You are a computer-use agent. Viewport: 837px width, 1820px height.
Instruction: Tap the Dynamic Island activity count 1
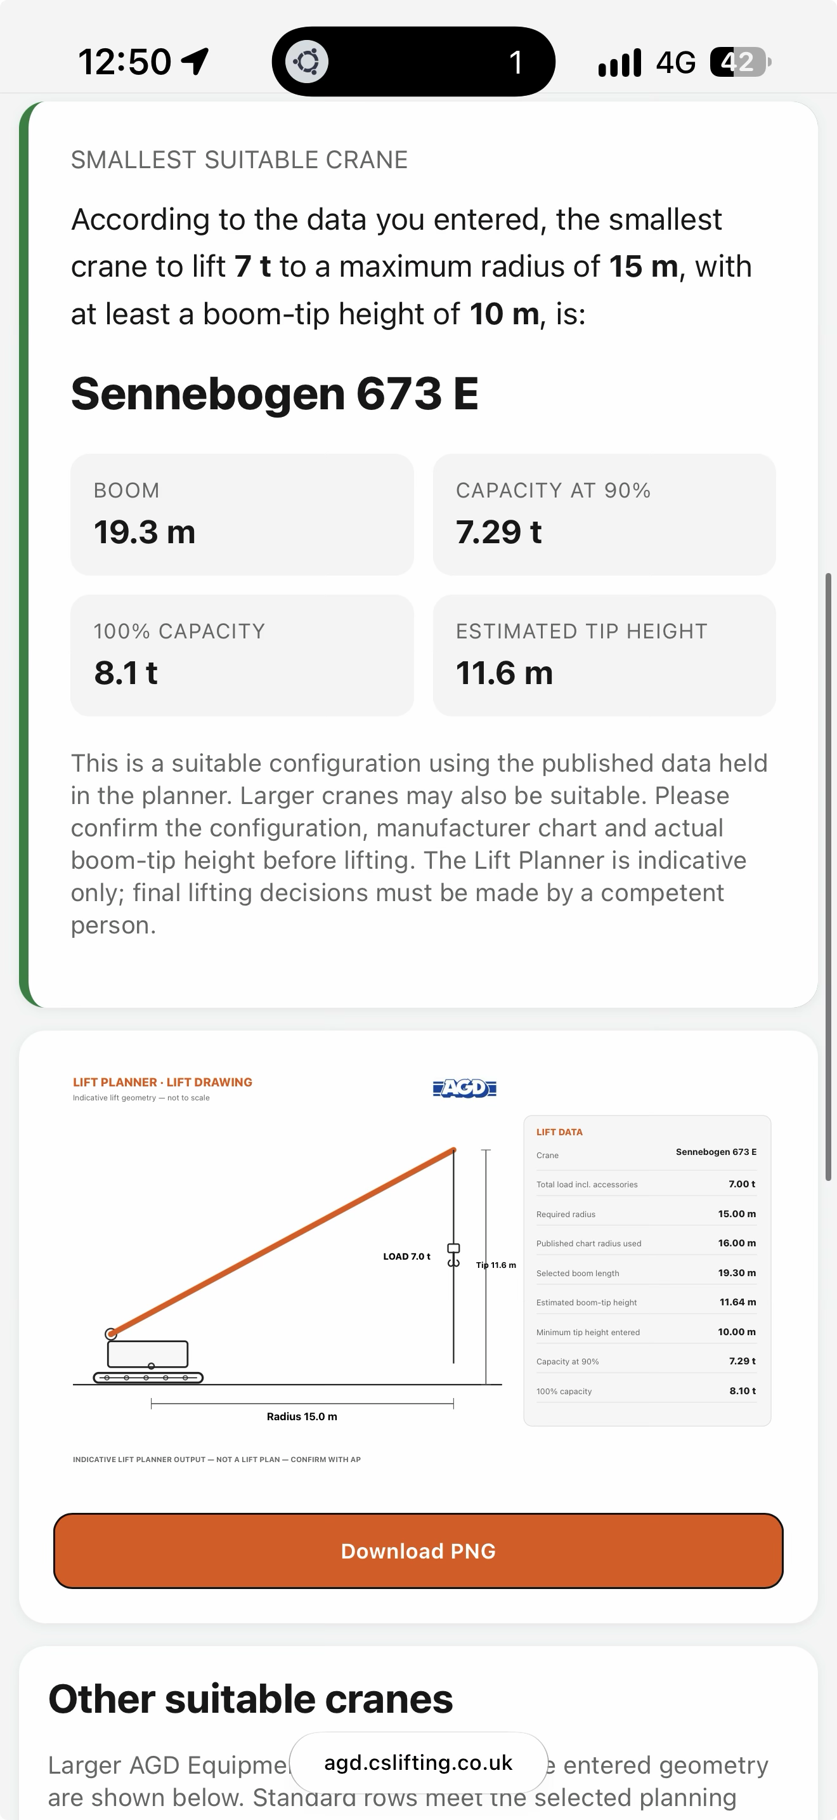click(516, 62)
